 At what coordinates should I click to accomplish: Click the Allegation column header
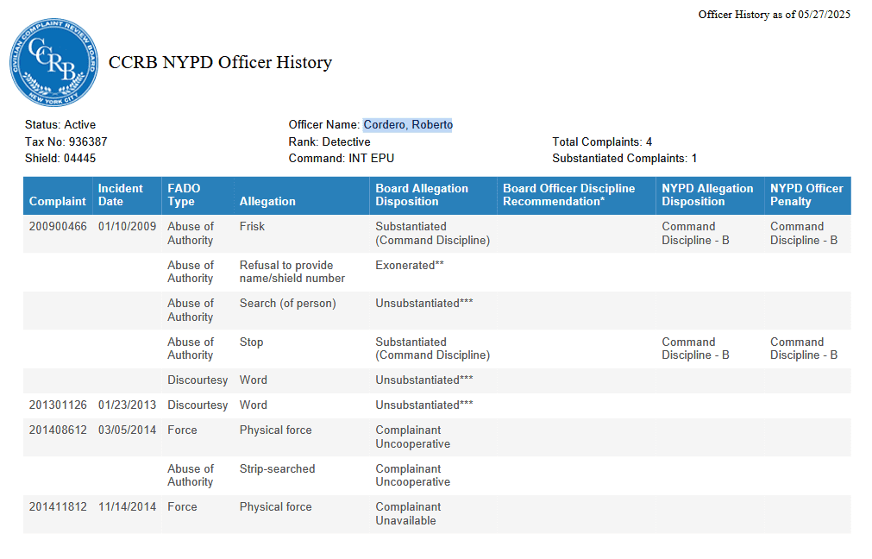pyautogui.click(x=267, y=201)
